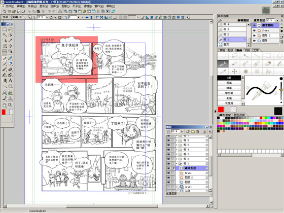This screenshot has width=284, height=213.
Task: Expand the 格 6 folder in layers panel
Action: [177, 140]
